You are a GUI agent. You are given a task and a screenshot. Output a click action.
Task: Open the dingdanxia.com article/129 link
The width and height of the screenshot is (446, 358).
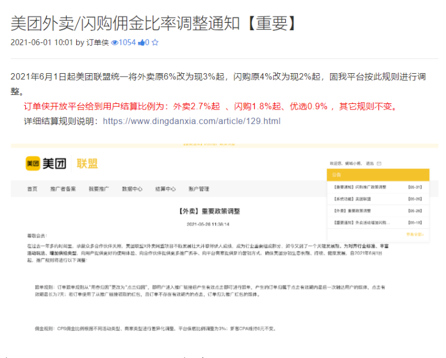coord(191,121)
